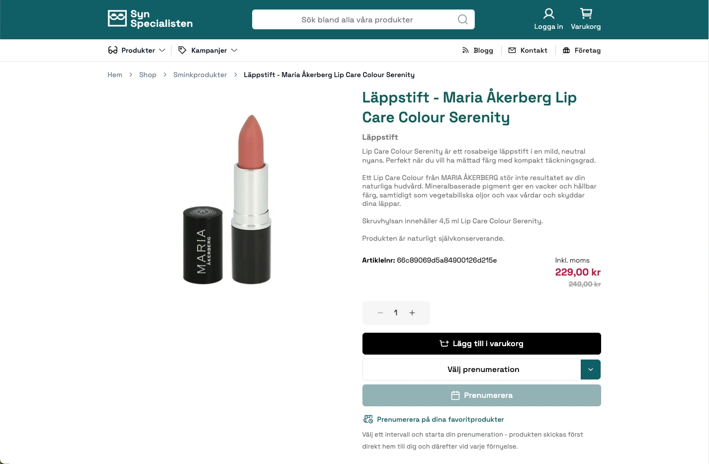Go to Hem in the breadcrumb
This screenshot has height=464, width=709.
pyautogui.click(x=115, y=75)
